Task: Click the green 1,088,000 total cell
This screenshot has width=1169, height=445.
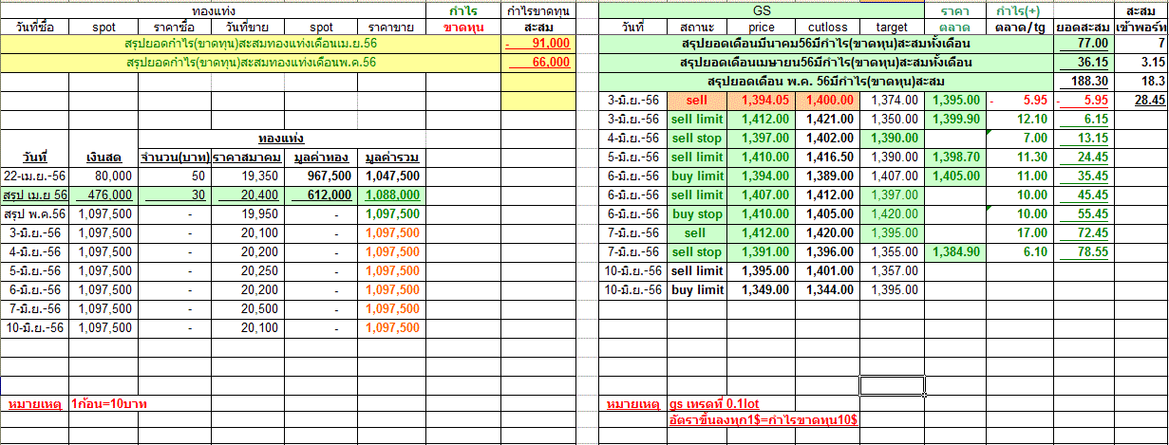Action: 392,195
